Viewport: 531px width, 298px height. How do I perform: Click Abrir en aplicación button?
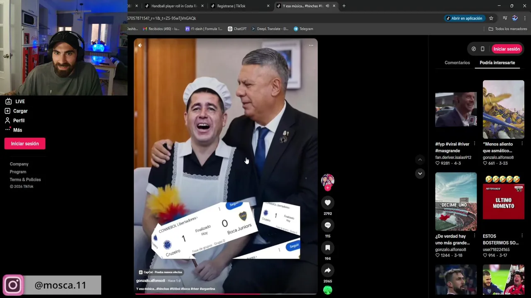464,18
